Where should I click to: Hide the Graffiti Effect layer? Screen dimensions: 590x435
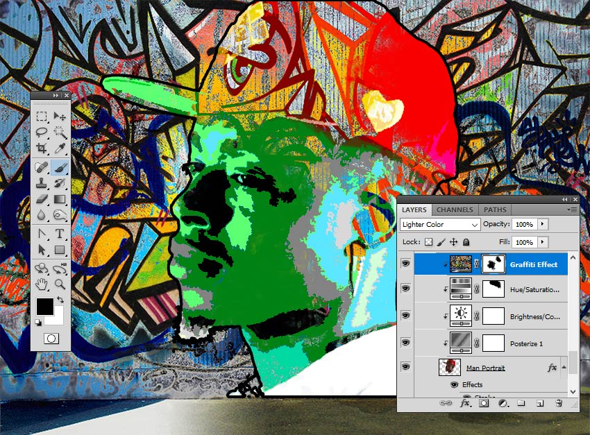click(x=405, y=264)
